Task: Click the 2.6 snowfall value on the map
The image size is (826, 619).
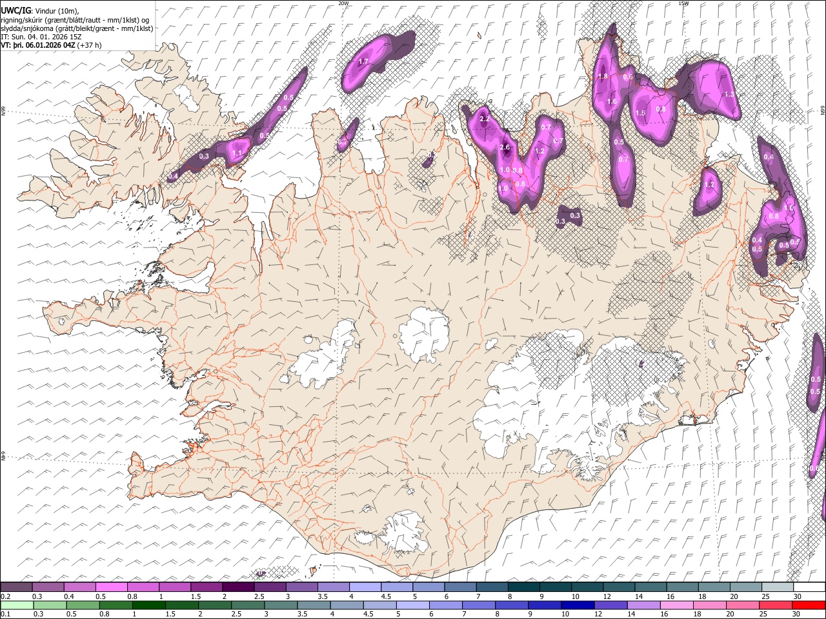Action: pyautogui.click(x=505, y=148)
